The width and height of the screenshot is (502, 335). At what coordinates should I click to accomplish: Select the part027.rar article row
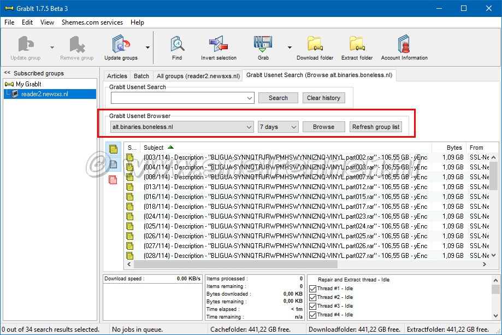pos(308,256)
